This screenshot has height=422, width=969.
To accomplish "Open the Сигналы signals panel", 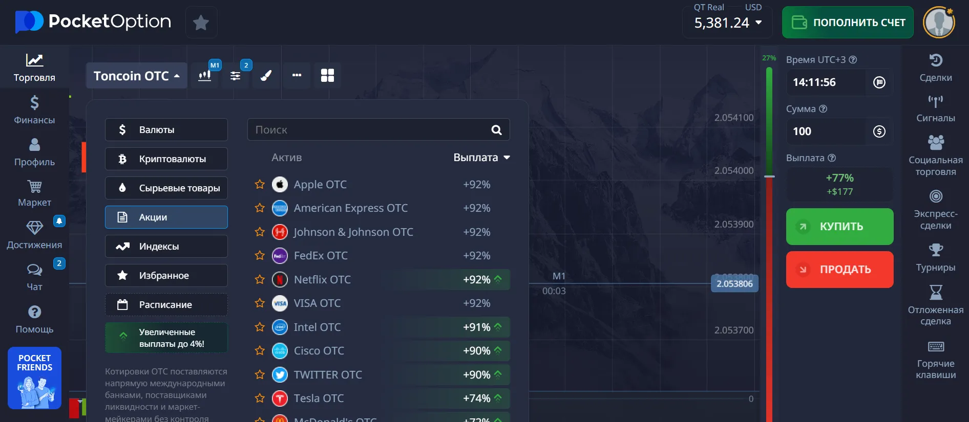I will point(935,108).
